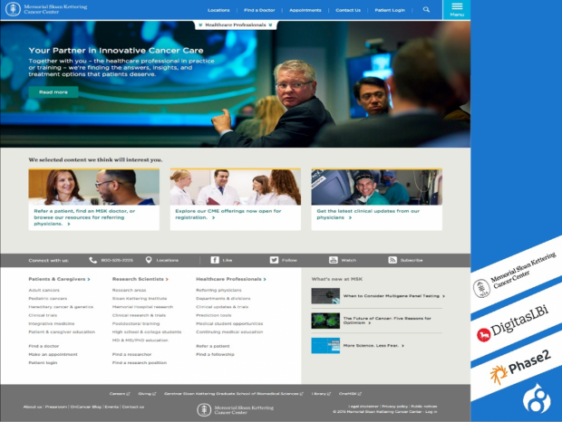Click the Drupal 8 drop logo

coord(537,398)
